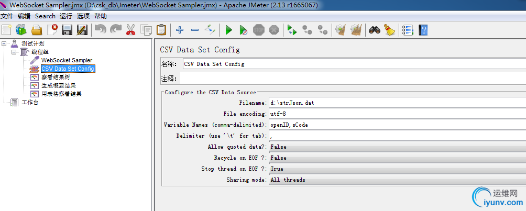Start the test with green play

229,30
